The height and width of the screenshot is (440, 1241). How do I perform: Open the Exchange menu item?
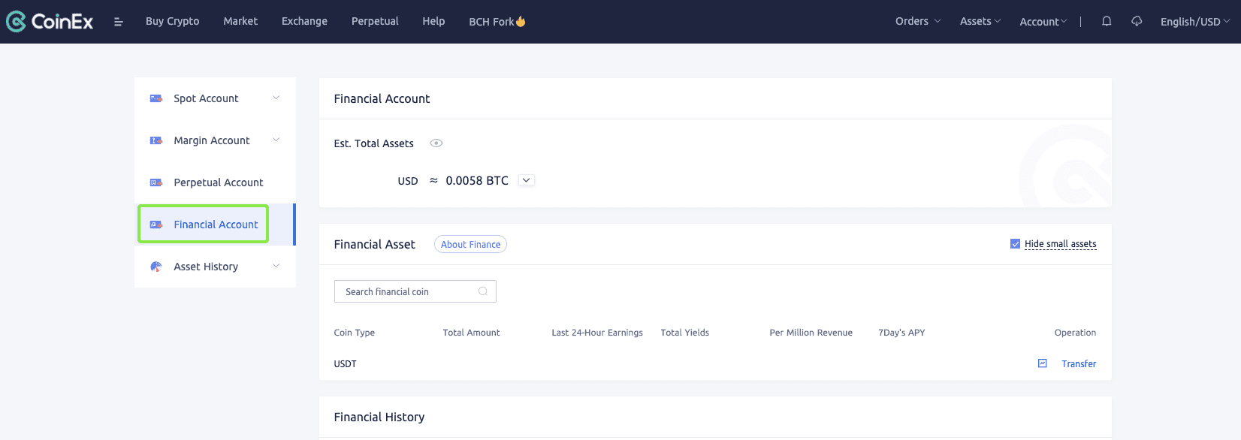click(x=304, y=21)
